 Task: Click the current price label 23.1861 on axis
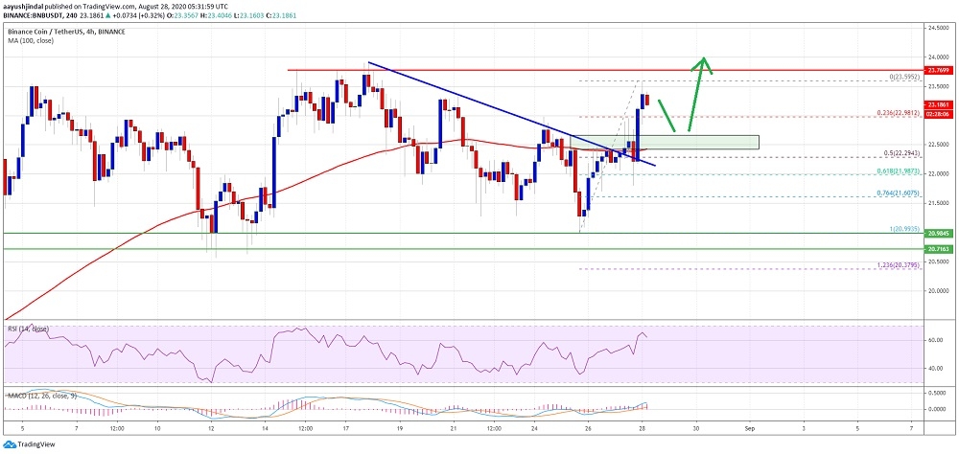click(940, 105)
